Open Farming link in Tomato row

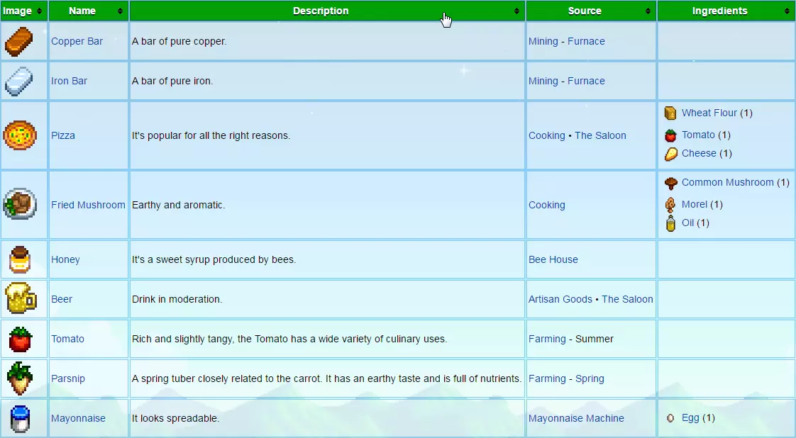(547, 339)
